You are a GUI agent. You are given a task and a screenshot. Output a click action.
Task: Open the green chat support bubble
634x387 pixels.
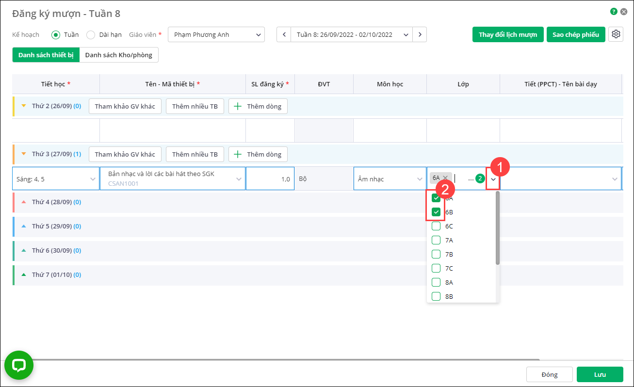tap(19, 365)
